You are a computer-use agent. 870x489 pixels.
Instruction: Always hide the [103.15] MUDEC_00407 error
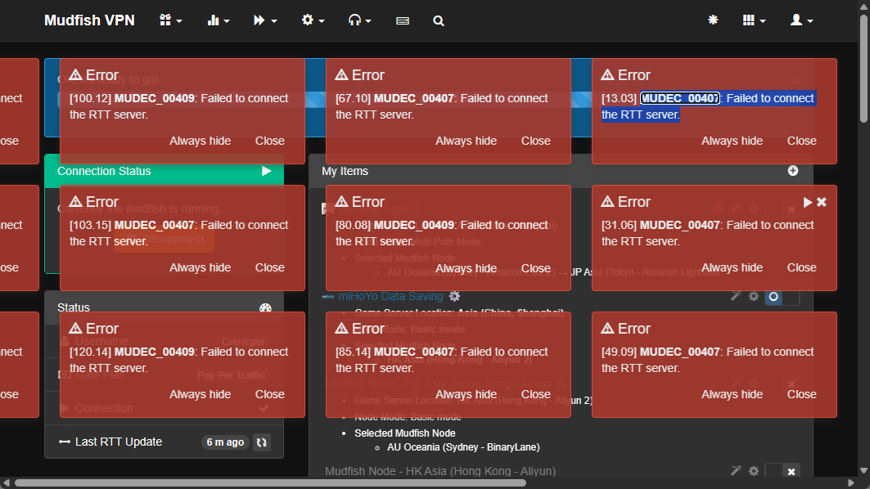pyautogui.click(x=200, y=267)
